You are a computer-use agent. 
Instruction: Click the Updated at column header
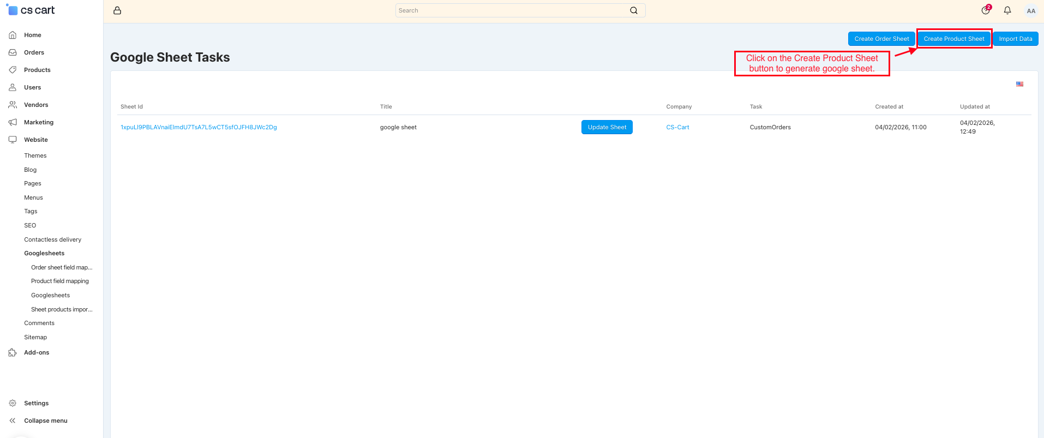[975, 106]
